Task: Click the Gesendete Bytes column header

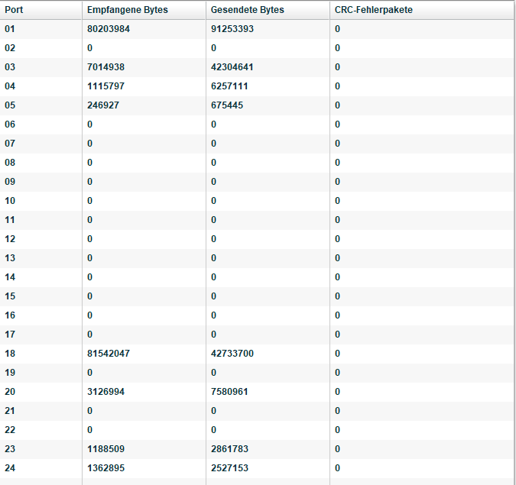Action: pyautogui.click(x=246, y=10)
